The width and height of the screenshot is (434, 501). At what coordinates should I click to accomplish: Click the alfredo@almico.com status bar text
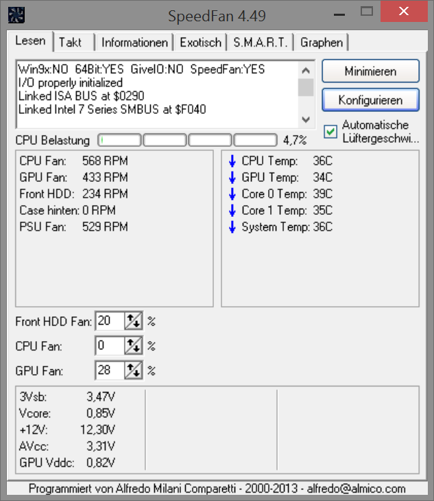click(356, 489)
